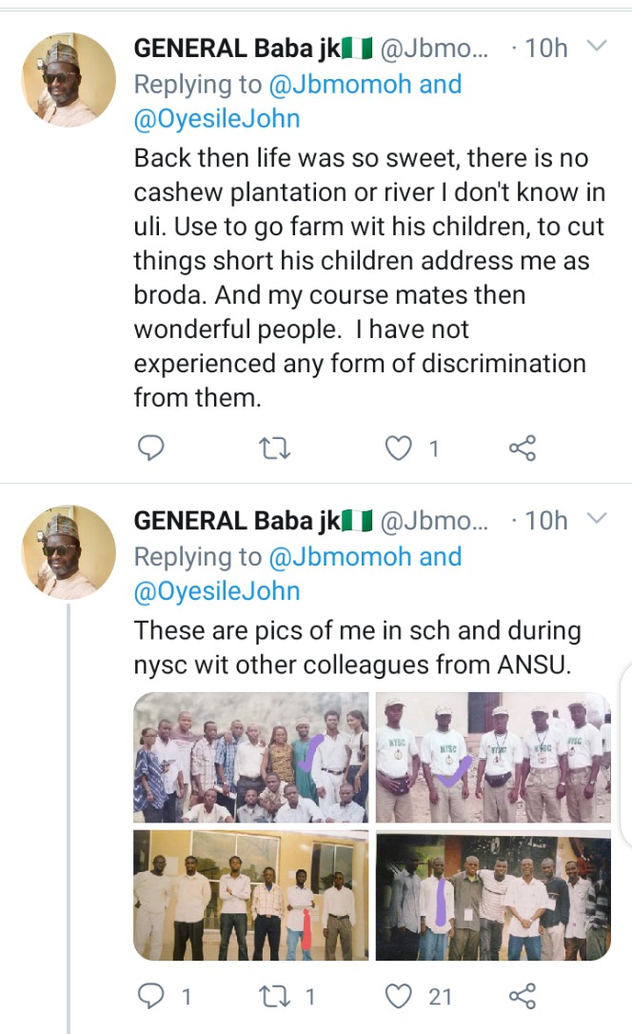
Task: Open @OyesileJohn mention in second tweet
Action: (x=217, y=591)
